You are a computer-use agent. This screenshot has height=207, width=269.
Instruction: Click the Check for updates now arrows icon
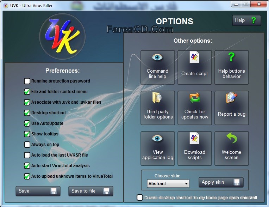195,98
